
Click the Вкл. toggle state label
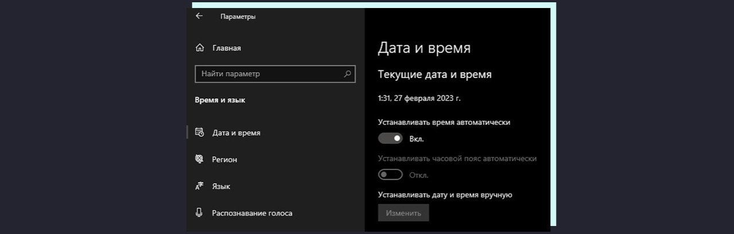point(417,138)
